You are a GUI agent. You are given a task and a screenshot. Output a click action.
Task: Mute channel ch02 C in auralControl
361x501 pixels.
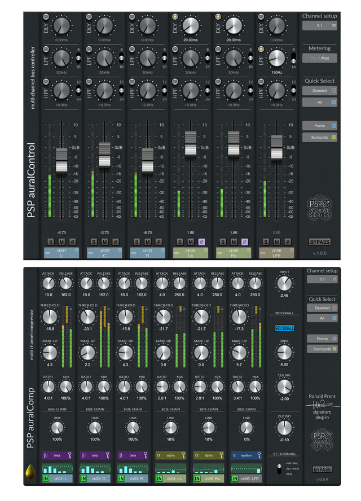click(104, 241)
